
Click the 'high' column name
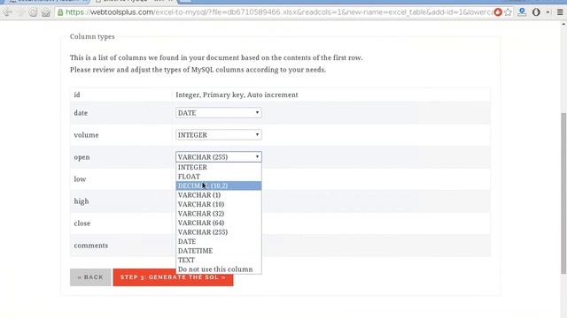coord(82,201)
